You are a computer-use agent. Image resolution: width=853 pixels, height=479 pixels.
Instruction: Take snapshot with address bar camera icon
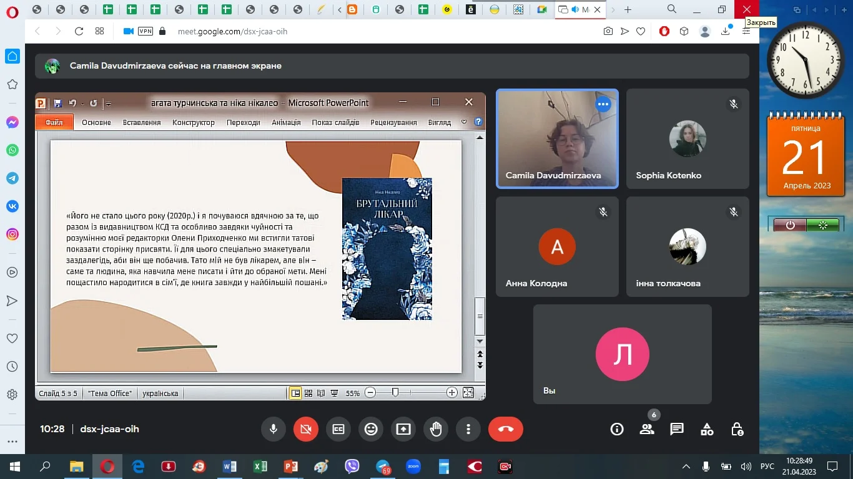[608, 31]
